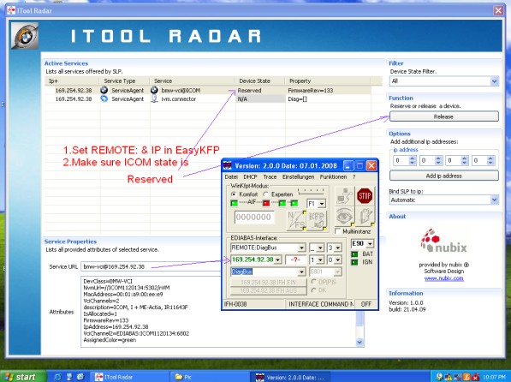Click the slider above the F1 dropdown
Screen dimensions: 511x382
point(312,192)
